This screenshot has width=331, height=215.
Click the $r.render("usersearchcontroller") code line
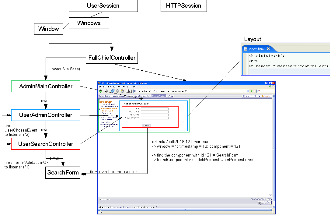tap(288, 66)
